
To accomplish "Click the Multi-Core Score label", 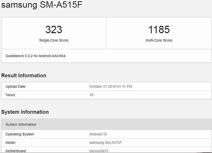I will coord(159,40).
